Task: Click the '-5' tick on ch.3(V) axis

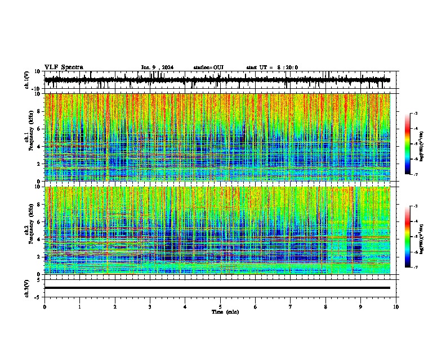Action: coord(38,297)
